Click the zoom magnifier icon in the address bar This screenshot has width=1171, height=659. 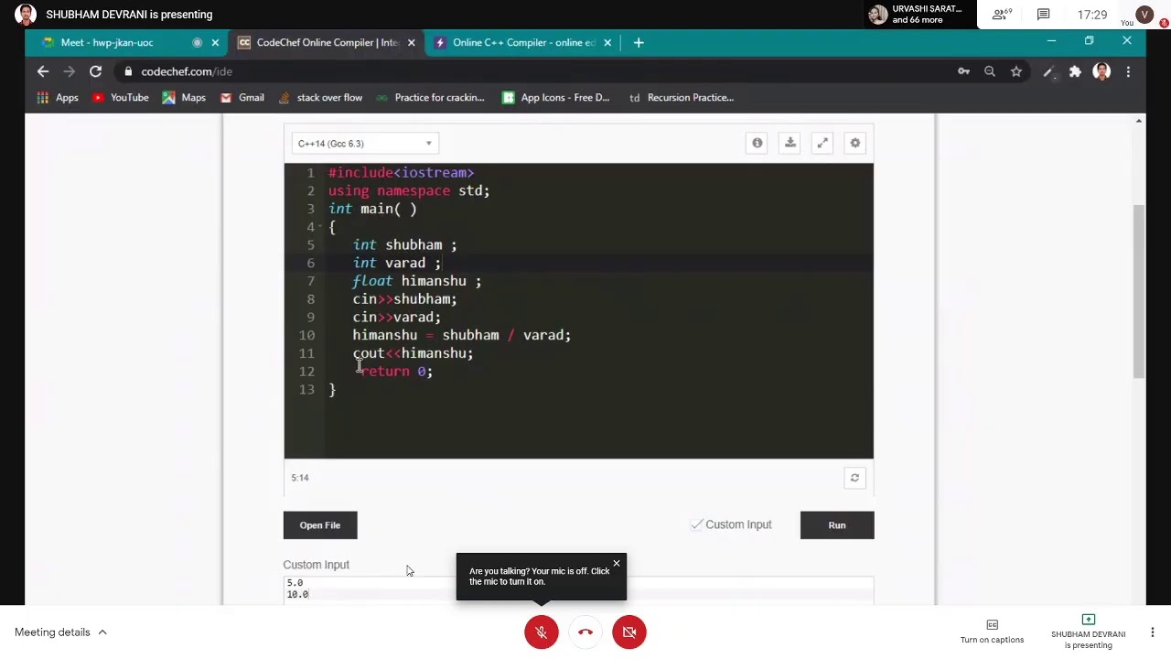pyautogui.click(x=990, y=71)
